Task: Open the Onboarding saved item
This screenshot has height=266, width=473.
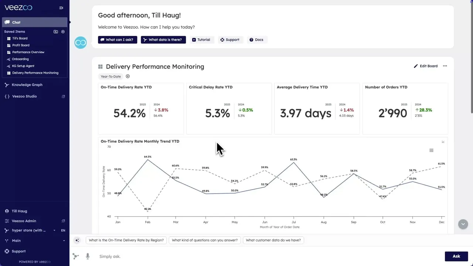Action: pos(20,59)
